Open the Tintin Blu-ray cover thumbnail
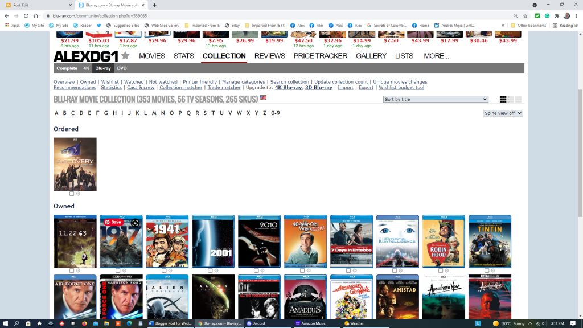The width and height of the screenshot is (583, 328). point(489,241)
